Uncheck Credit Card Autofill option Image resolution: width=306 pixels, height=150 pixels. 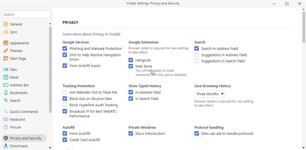[65, 140]
